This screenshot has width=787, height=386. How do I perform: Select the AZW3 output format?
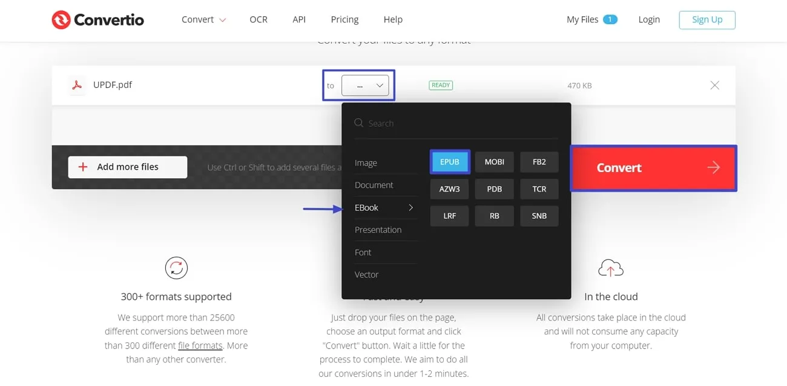pyautogui.click(x=449, y=188)
